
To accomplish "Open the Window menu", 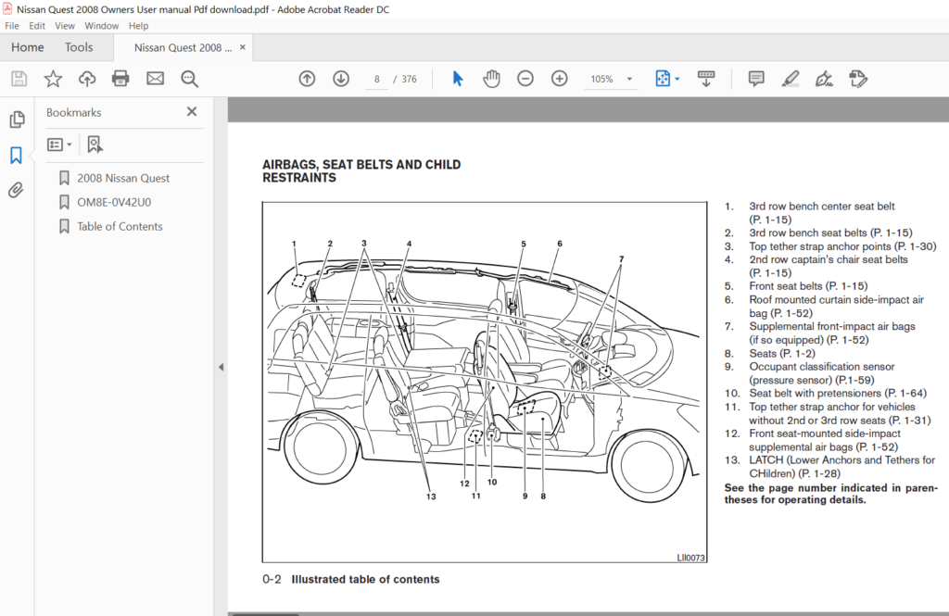I will [102, 25].
